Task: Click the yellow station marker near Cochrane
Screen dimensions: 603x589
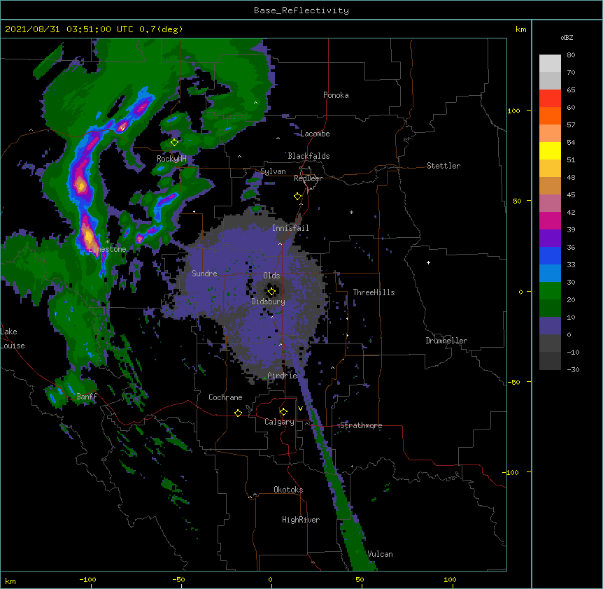Action: pos(238,413)
